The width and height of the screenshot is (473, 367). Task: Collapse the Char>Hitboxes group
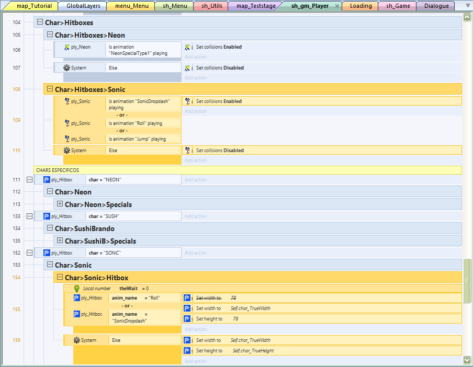(40, 22)
